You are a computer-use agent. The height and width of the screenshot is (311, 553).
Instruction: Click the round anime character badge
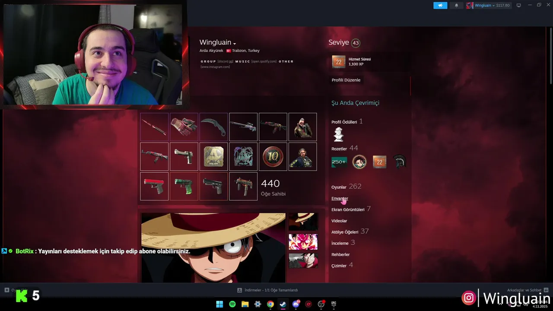point(359,162)
